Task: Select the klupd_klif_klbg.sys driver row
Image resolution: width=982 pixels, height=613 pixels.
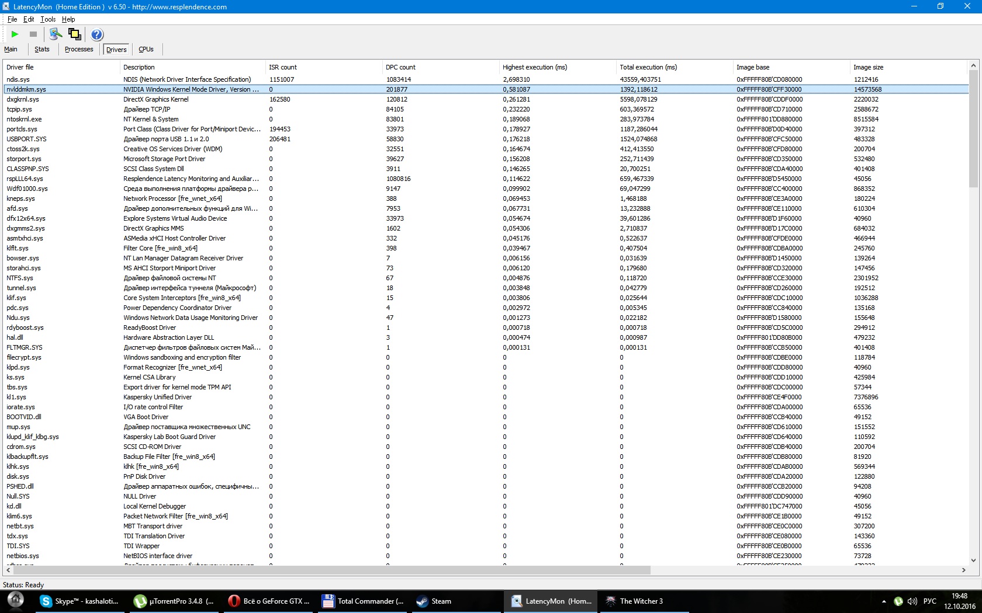Action: click(x=486, y=437)
